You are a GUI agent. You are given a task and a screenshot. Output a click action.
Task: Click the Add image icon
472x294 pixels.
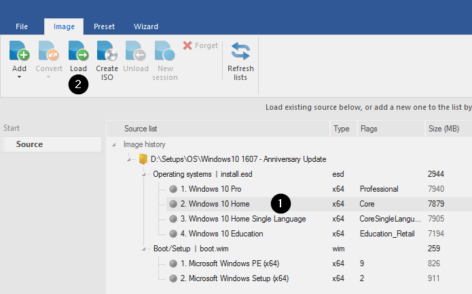point(19,51)
